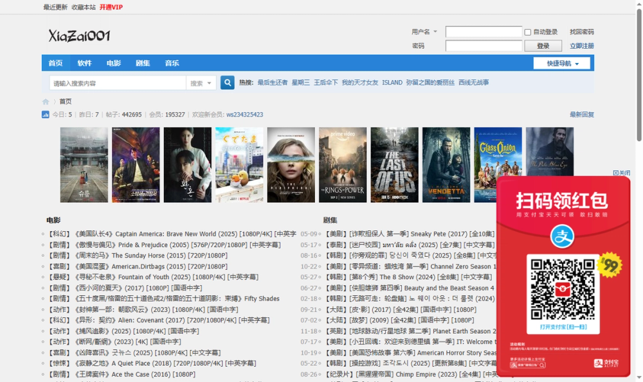The image size is (643, 382).
Task: Click the 最近更新 link
Action: pos(55,7)
